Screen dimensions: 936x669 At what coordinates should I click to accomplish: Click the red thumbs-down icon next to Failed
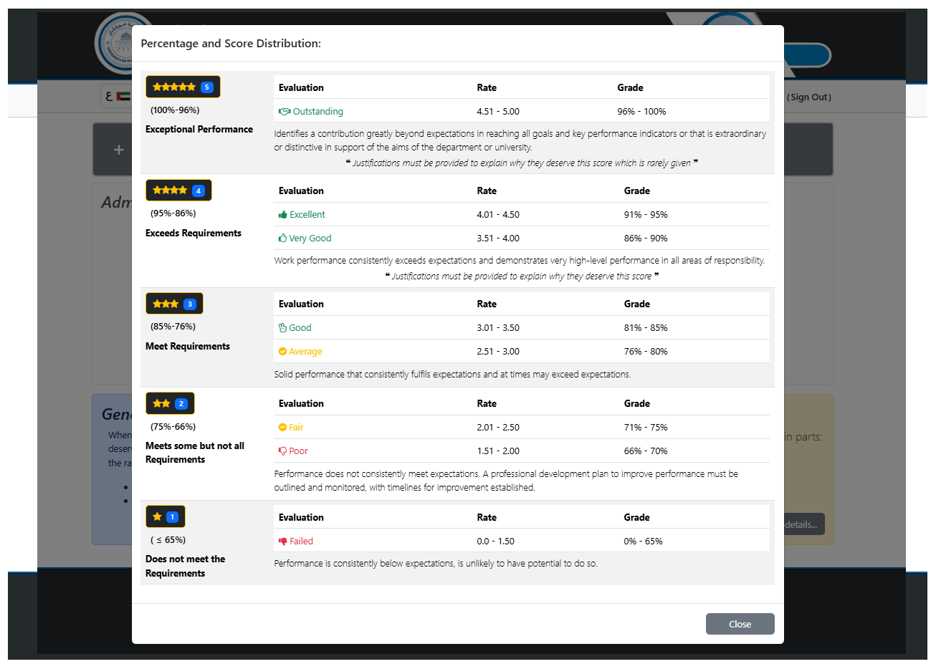pyautogui.click(x=283, y=542)
